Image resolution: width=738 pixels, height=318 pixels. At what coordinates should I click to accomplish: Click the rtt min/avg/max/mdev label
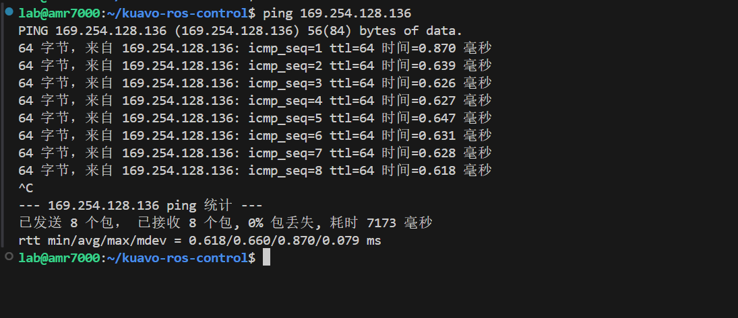click(x=96, y=241)
